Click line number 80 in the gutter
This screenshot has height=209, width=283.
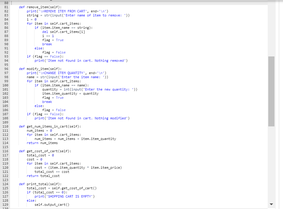pos(6,3)
